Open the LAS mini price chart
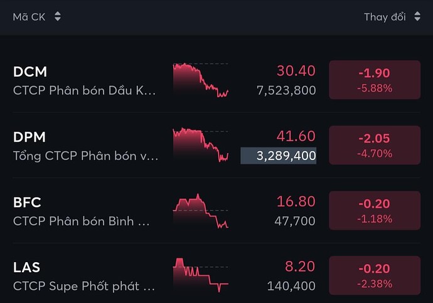Screen dimensions: 433x303 coord(201,275)
